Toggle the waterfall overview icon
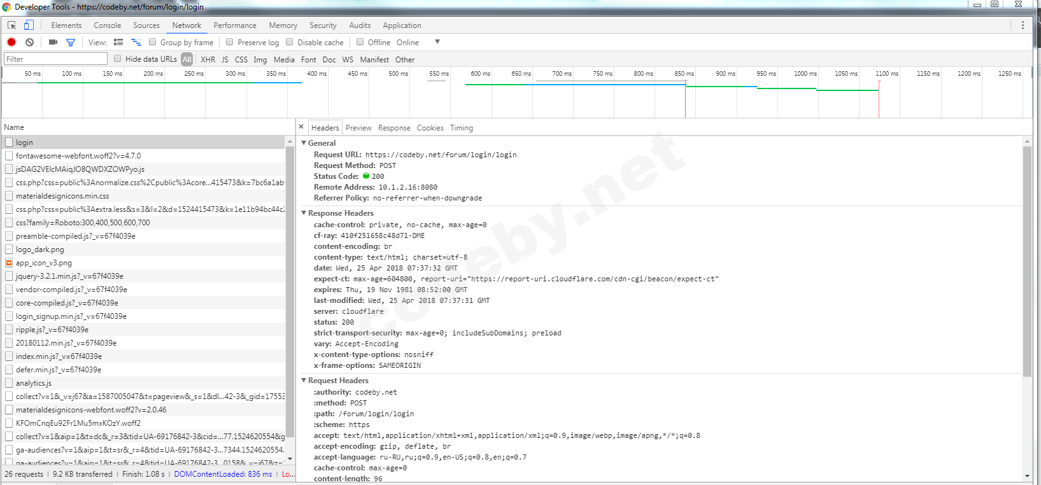This screenshot has height=485, width=1041. 136,42
